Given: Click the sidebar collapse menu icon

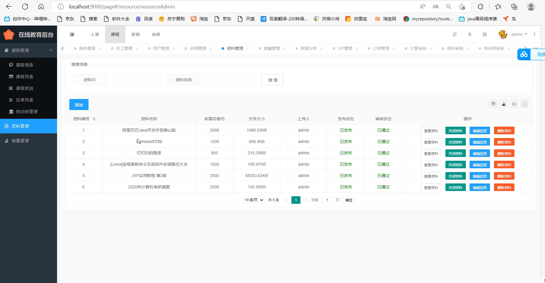Looking at the screenshot, I should (x=72, y=34).
